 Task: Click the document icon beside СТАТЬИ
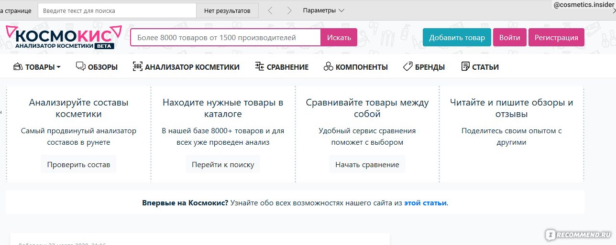465,67
